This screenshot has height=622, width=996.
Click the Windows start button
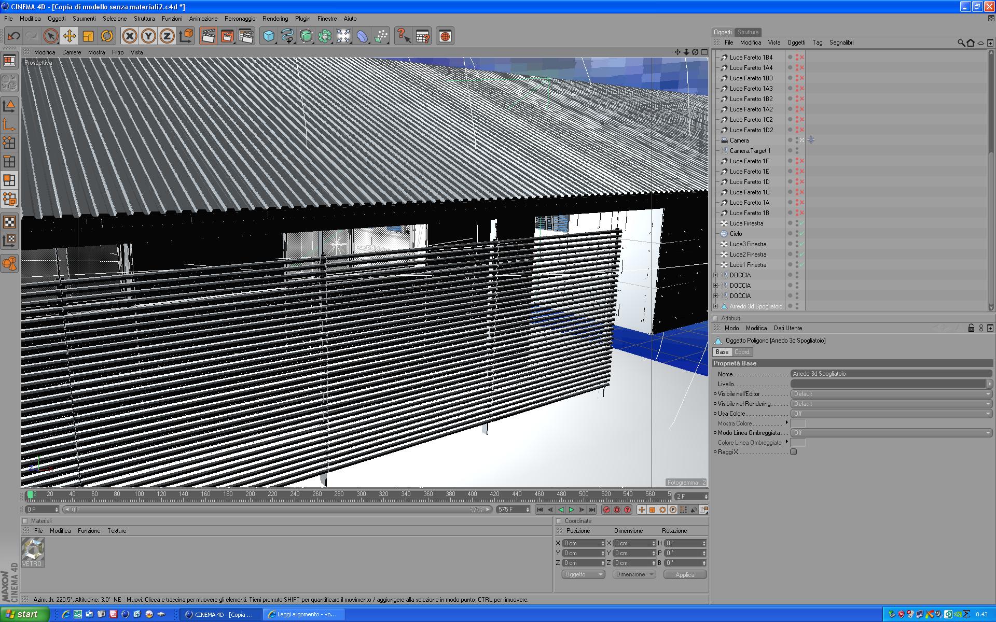[24, 614]
